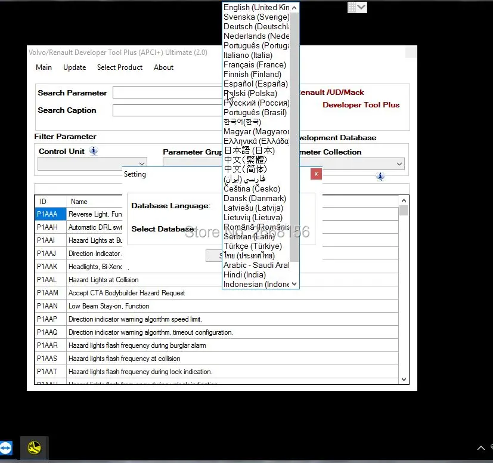Open the Main menu
493x463 pixels.
pos(44,67)
